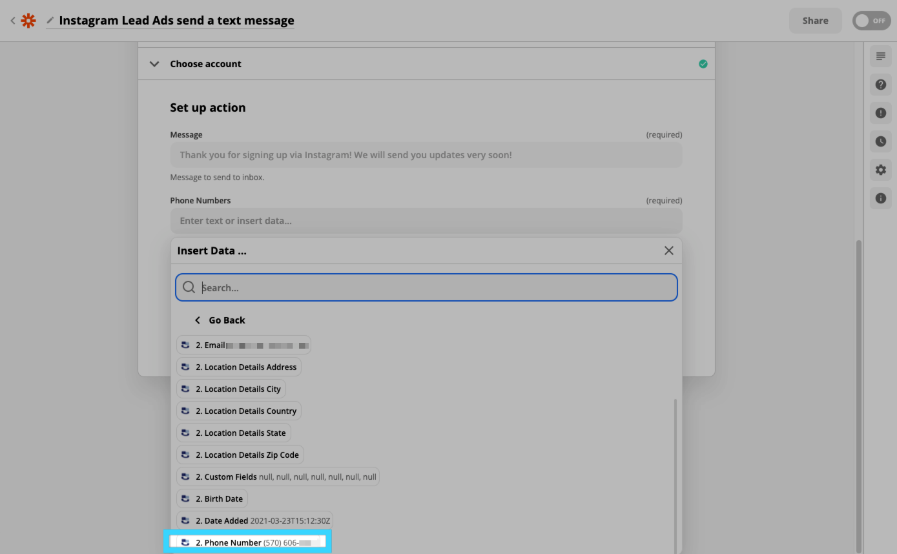Viewport: 897px width, 554px height.
Task: Select 2. Phone Number from the list
Action: click(248, 542)
